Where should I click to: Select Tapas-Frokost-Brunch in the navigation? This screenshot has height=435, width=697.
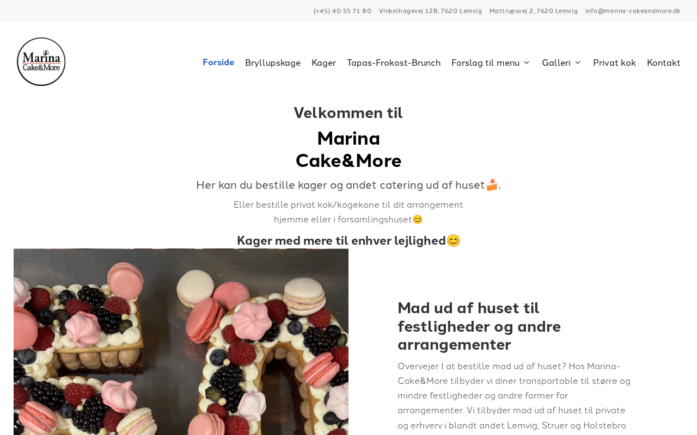click(x=394, y=63)
